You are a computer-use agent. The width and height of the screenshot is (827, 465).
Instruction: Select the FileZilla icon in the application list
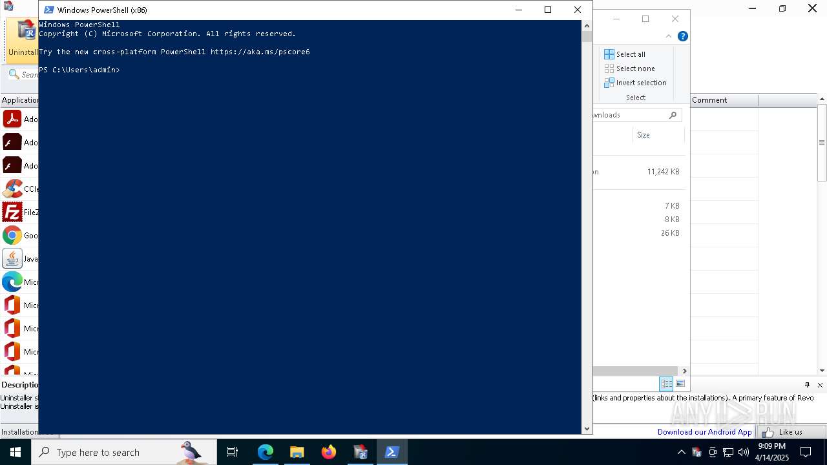click(12, 212)
